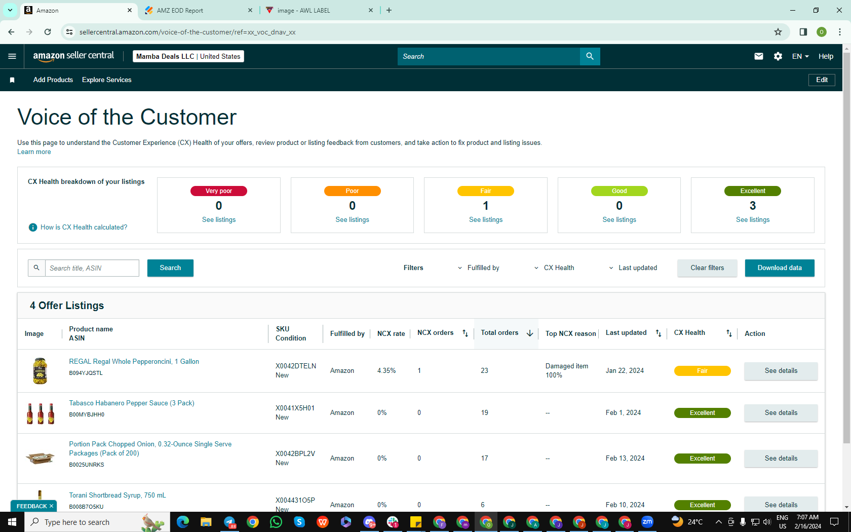The image size is (851, 532).
Task: Click See details for REGAL Pepperoncini
Action: (781, 371)
